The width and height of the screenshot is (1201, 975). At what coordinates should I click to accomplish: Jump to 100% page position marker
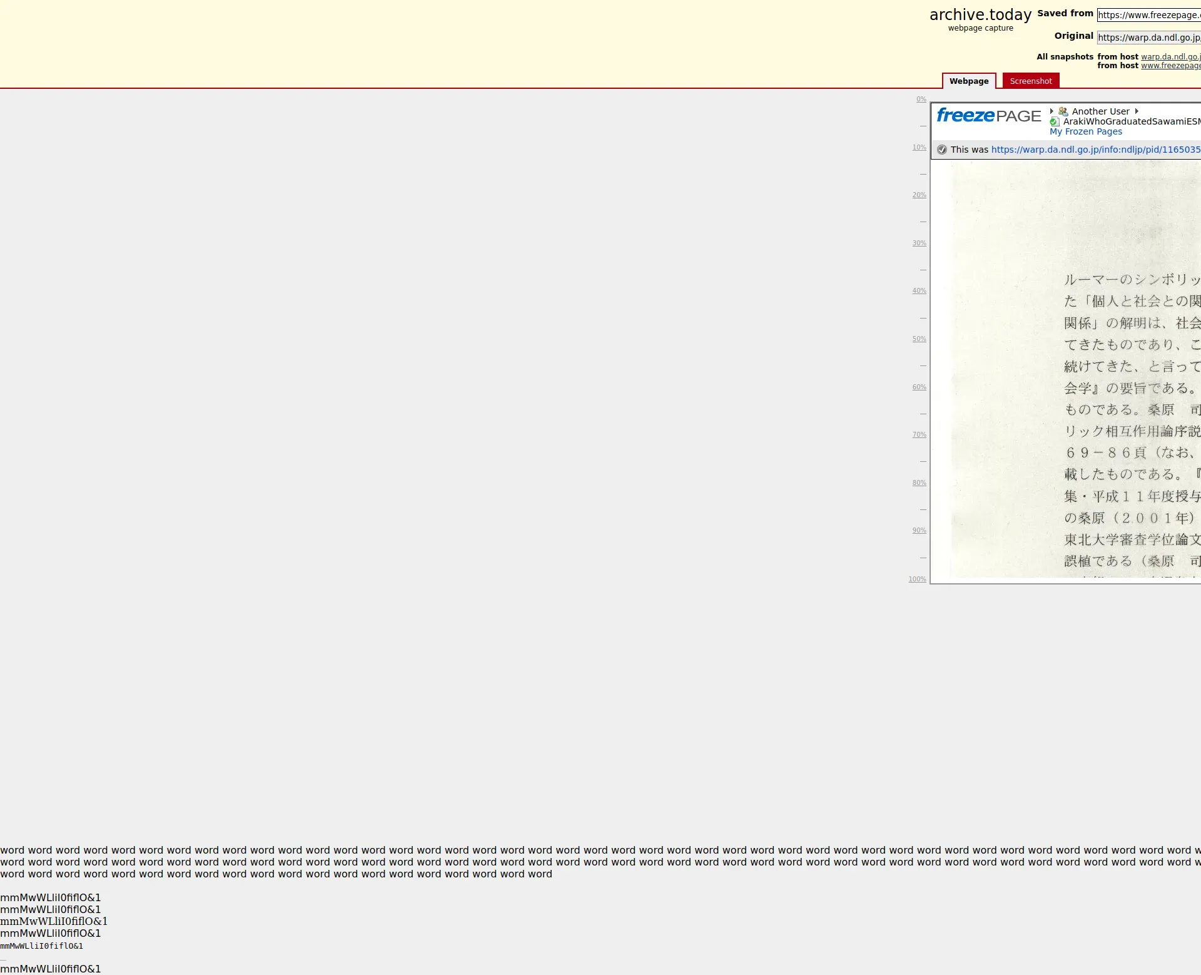(917, 579)
